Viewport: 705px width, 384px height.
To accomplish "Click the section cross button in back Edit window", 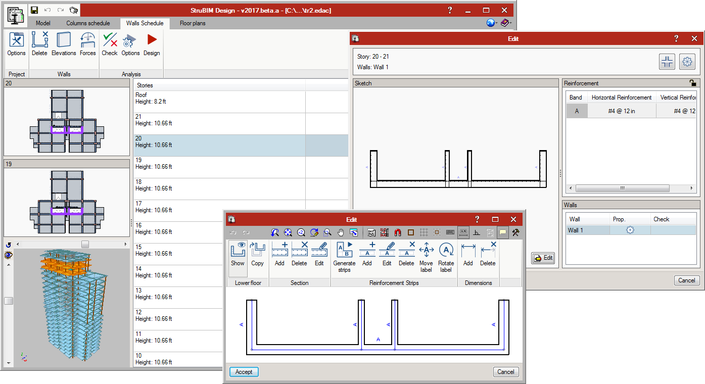I will (667, 62).
